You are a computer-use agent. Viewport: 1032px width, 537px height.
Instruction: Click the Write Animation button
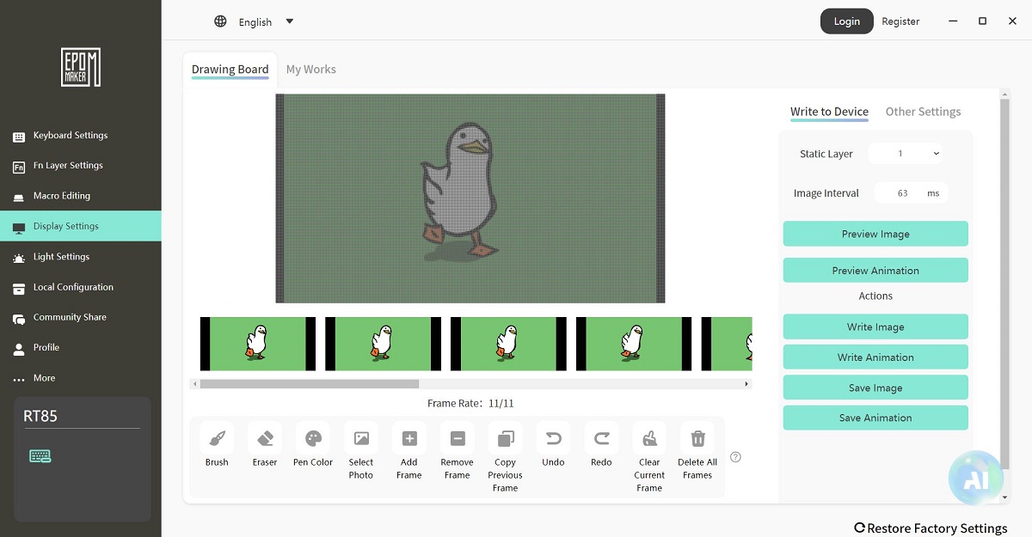pyautogui.click(x=875, y=357)
